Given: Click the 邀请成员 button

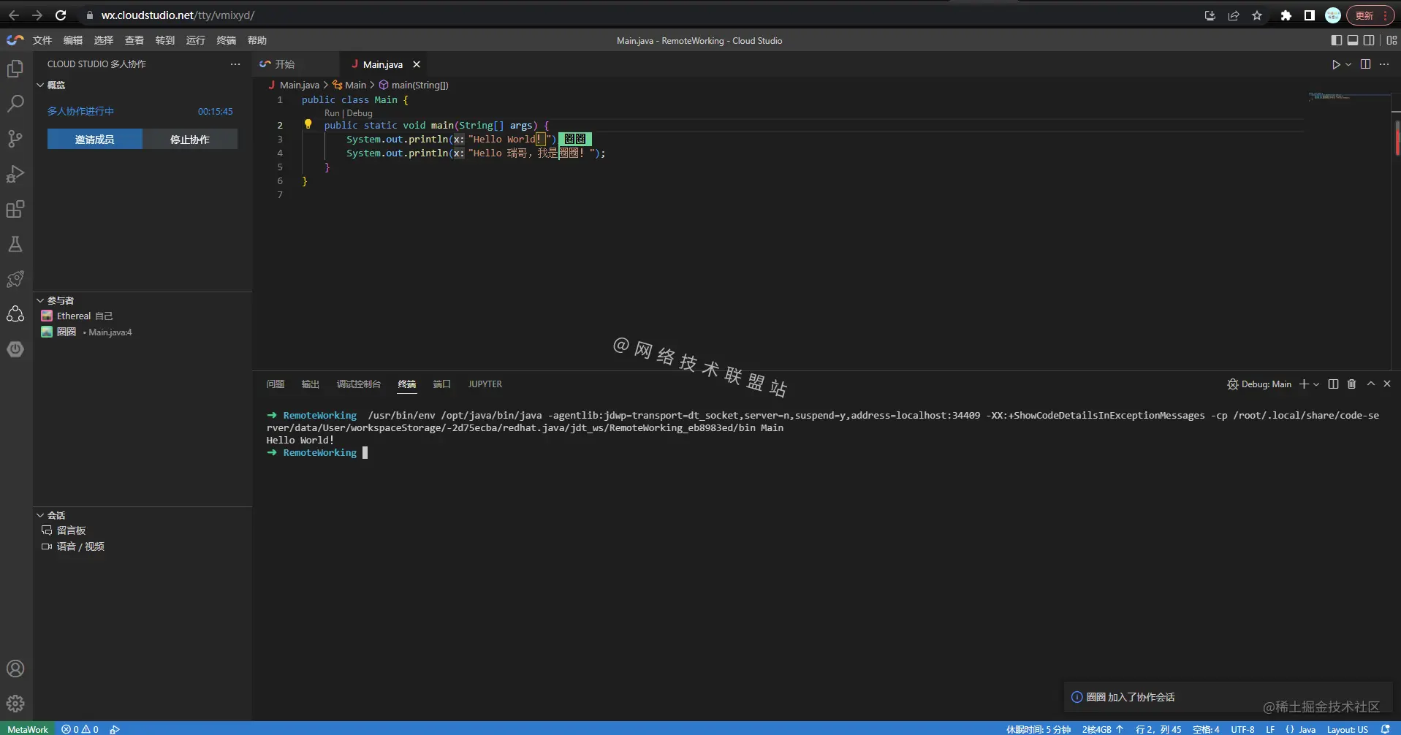Looking at the screenshot, I should pos(95,139).
